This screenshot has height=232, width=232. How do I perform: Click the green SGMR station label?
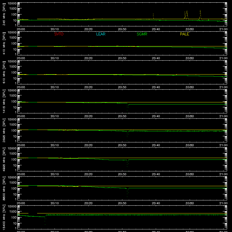point(142,34)
